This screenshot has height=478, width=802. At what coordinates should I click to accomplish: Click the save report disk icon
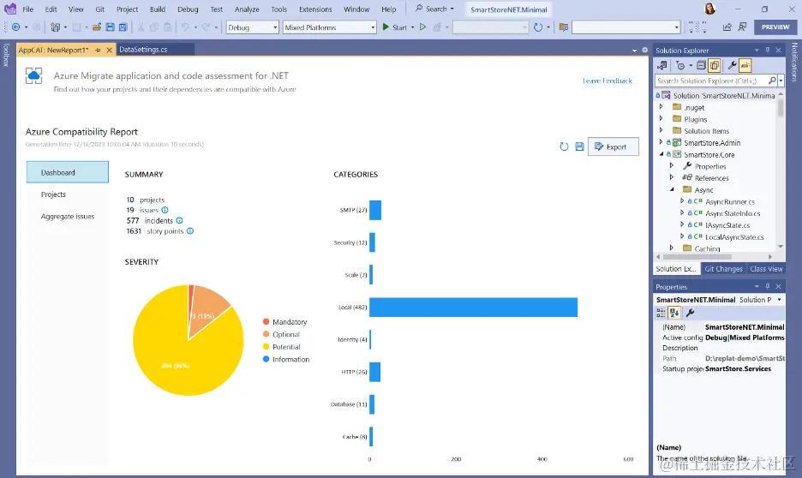pyautogui.click(x=579, y=146)
